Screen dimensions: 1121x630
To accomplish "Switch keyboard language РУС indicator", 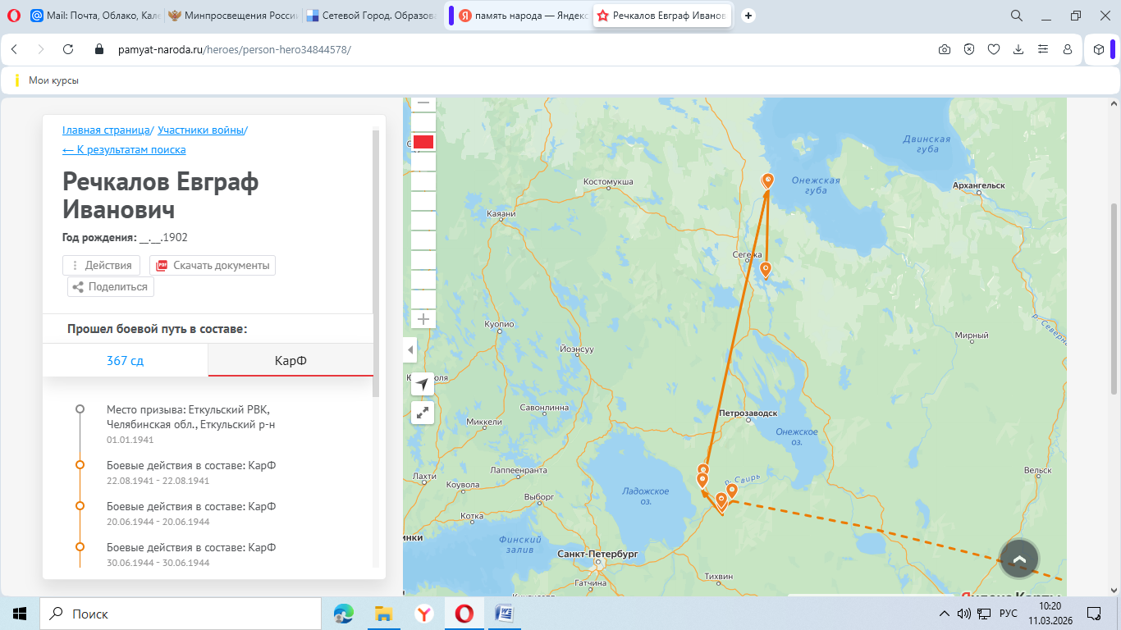I will pos(1009,614).
